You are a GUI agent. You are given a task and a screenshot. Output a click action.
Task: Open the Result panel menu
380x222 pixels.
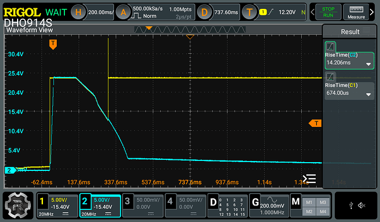pos(350,32)
